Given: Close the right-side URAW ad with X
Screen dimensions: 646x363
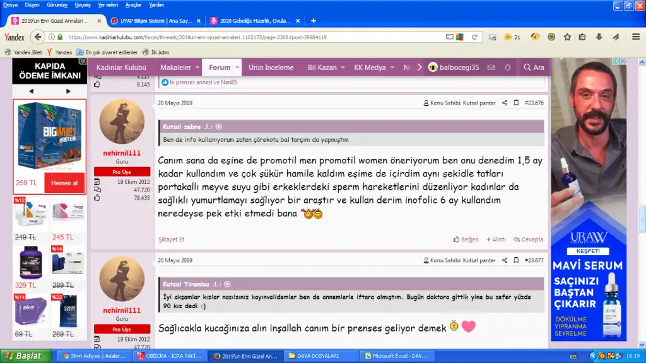Looking at the screenshot, I should 623,61.
